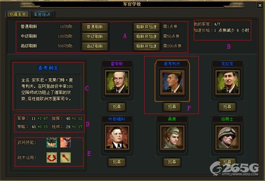Screen dimensions: 265x181
Task: Select the 叶廖缅科 officer portrait
Action: point(117,137)
